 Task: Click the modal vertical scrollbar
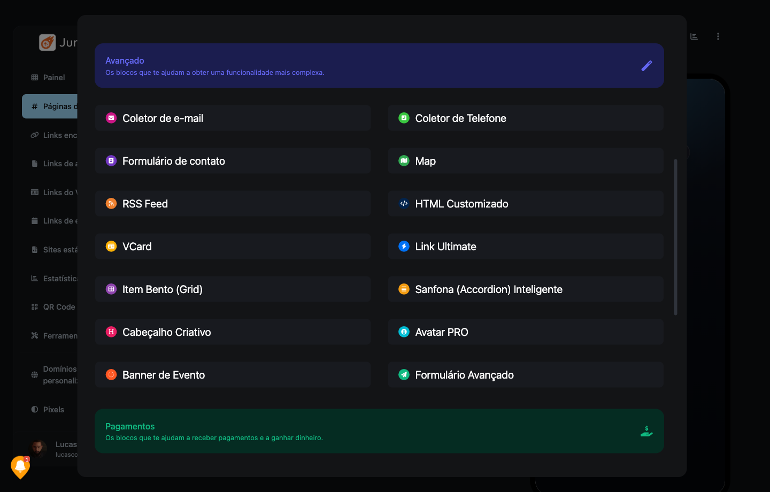click(x=675, y=237)
